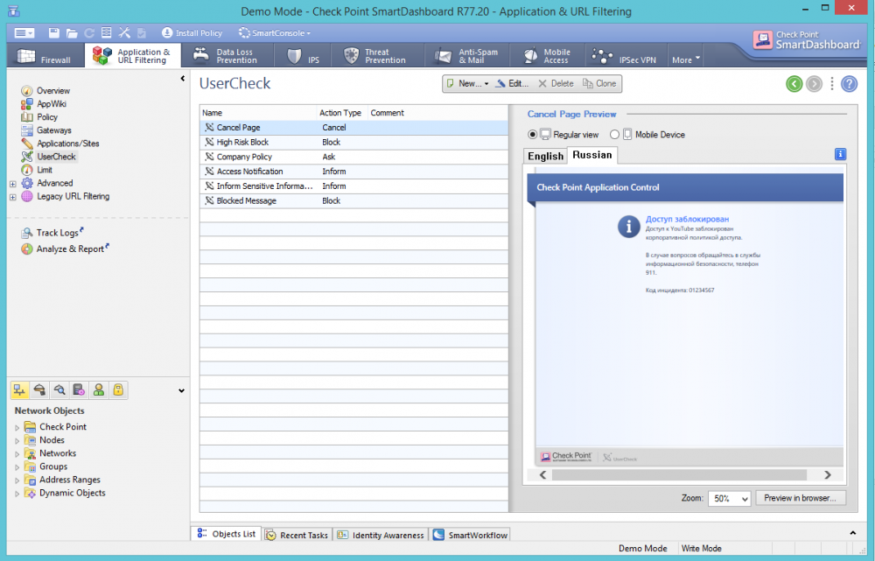The height and width of the screenshot is (561, 875).
Task: Open Limit in the navigation tree
Action: click(x=44, y=170)
